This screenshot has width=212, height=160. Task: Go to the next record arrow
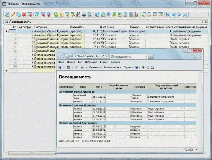pyautogui.click(x=179, y=14)
